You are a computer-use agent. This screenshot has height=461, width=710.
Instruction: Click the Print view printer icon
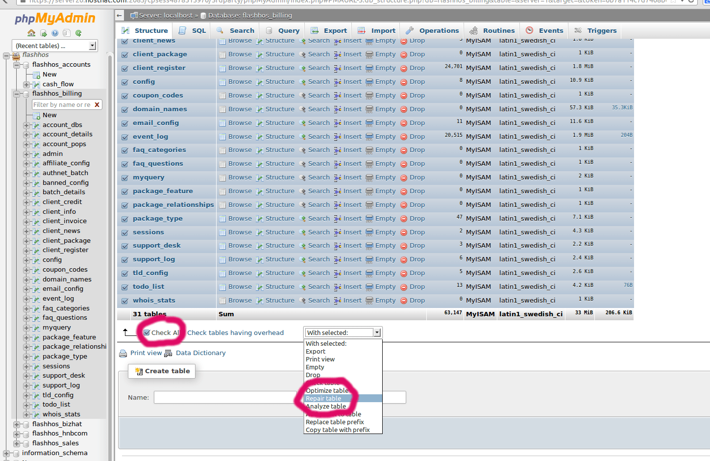click(122, 353)
